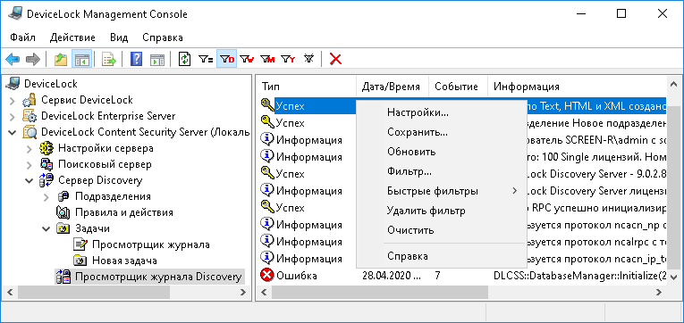Choose Очистить in the context menu
This screenshot has height=323, width=684.
point(443,230)
